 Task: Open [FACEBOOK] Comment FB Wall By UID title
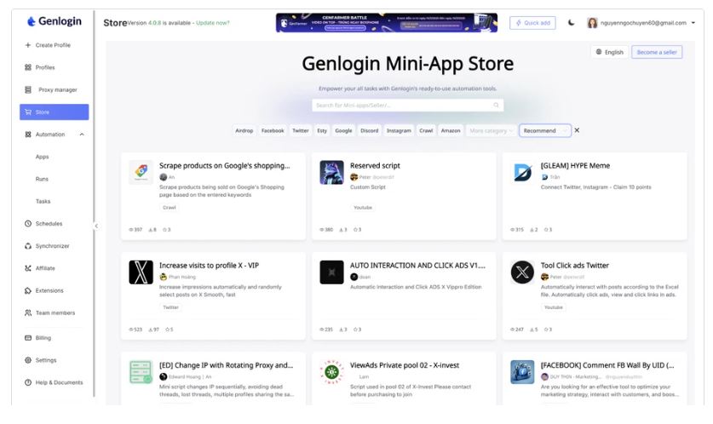point(607,365)
